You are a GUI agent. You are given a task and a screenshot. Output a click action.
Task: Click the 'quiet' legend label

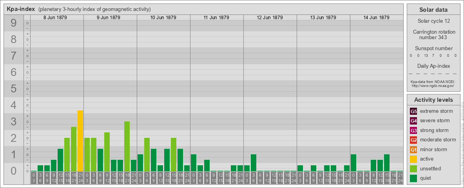[426, 178]
